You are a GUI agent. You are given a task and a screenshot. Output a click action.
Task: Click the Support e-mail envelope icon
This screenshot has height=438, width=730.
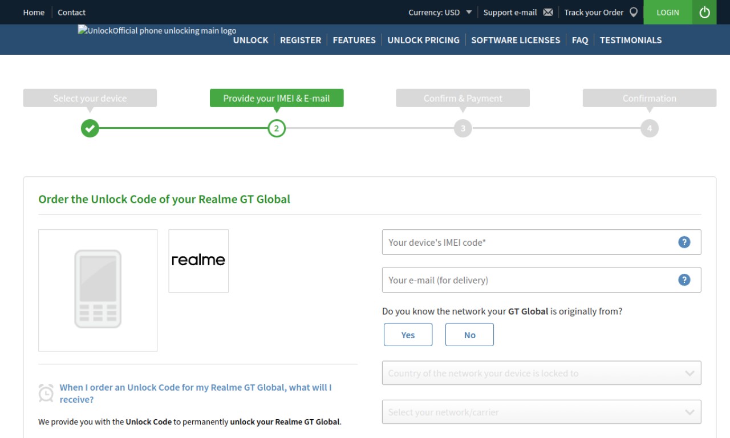tap(548, 13)
